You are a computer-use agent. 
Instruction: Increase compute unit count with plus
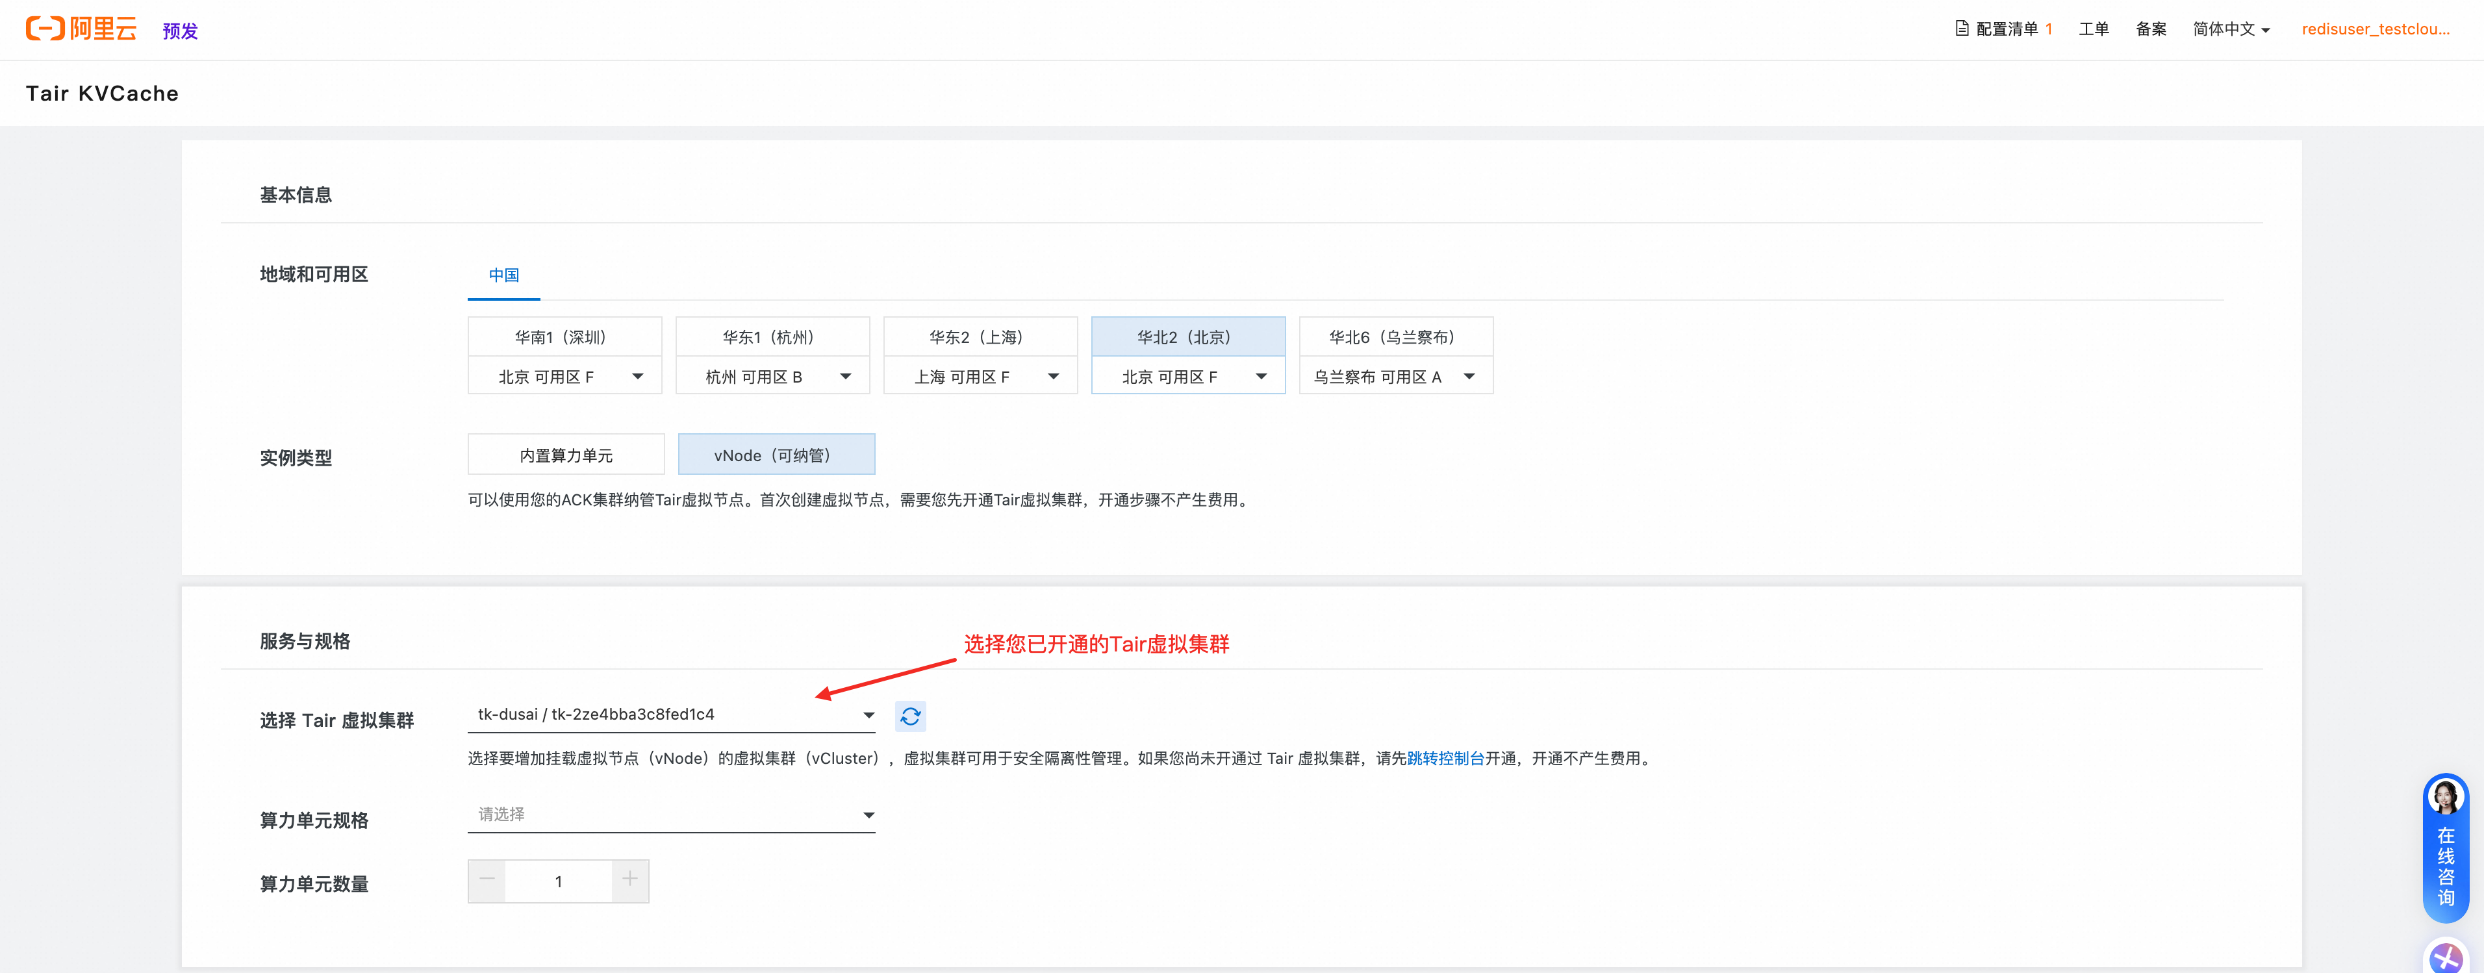629,880
